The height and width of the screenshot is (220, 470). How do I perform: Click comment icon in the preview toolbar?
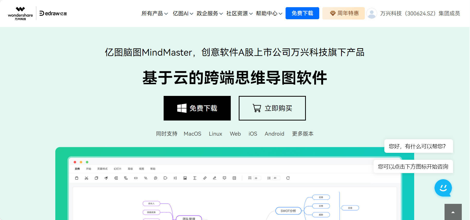tap(224, 178)
